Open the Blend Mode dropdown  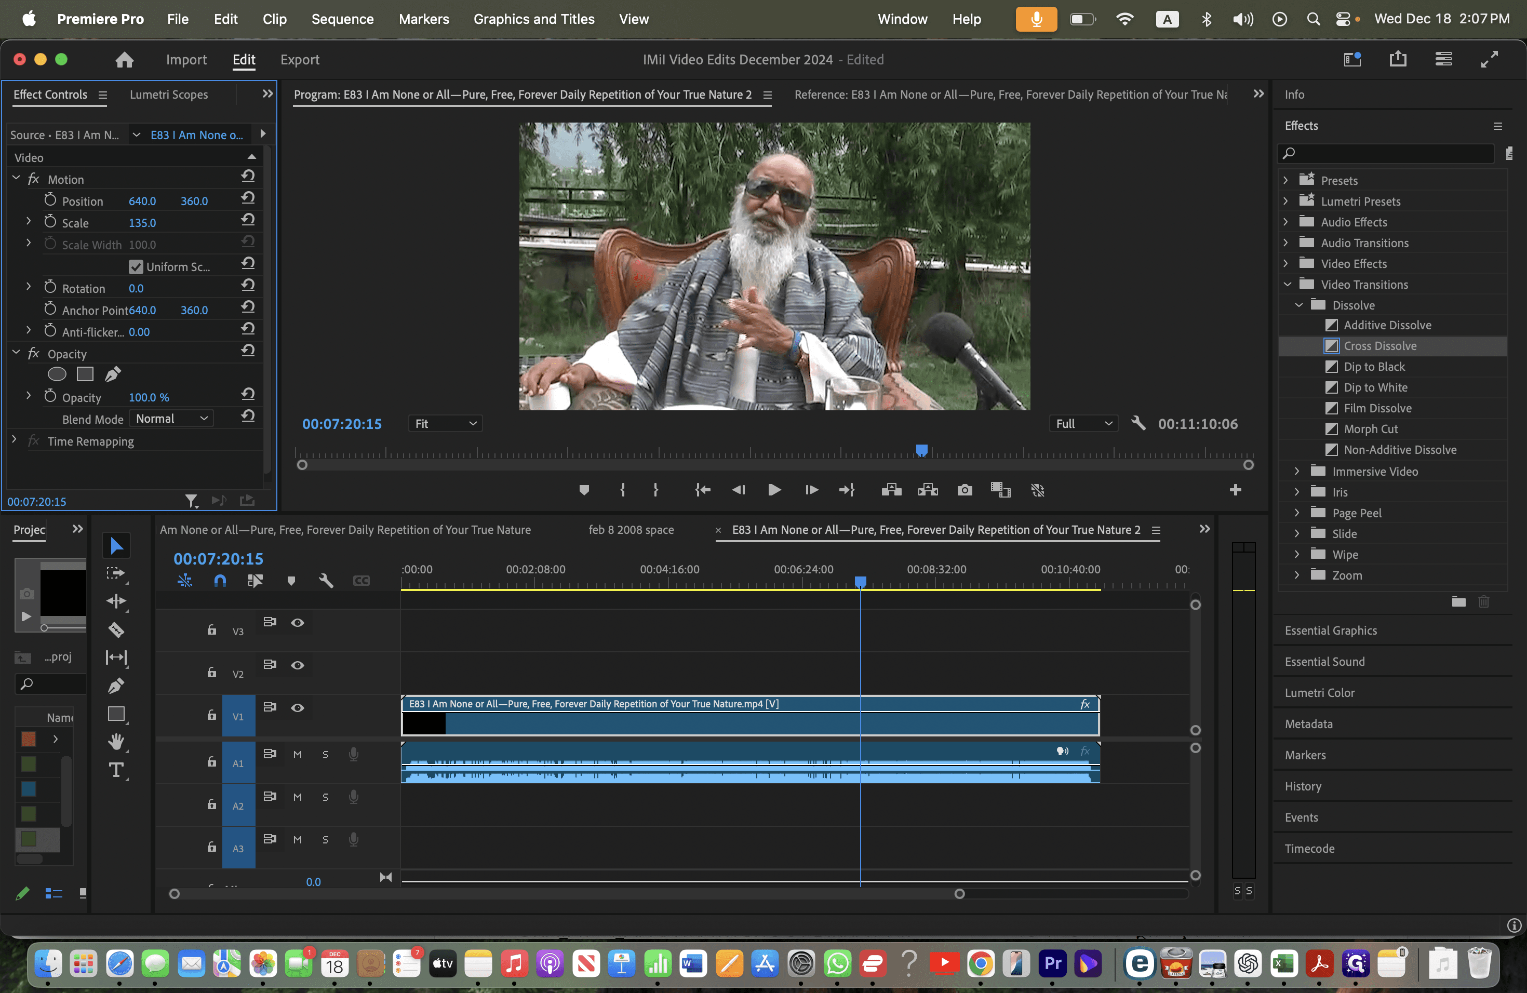[171, 418]
